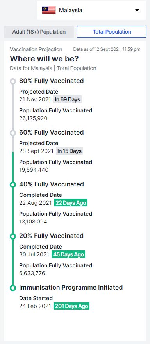Click the 60% Fully Vaccinated timeline node
Image resolution: width=150 pixels, height=344 pixels.
tap(13, 133)
